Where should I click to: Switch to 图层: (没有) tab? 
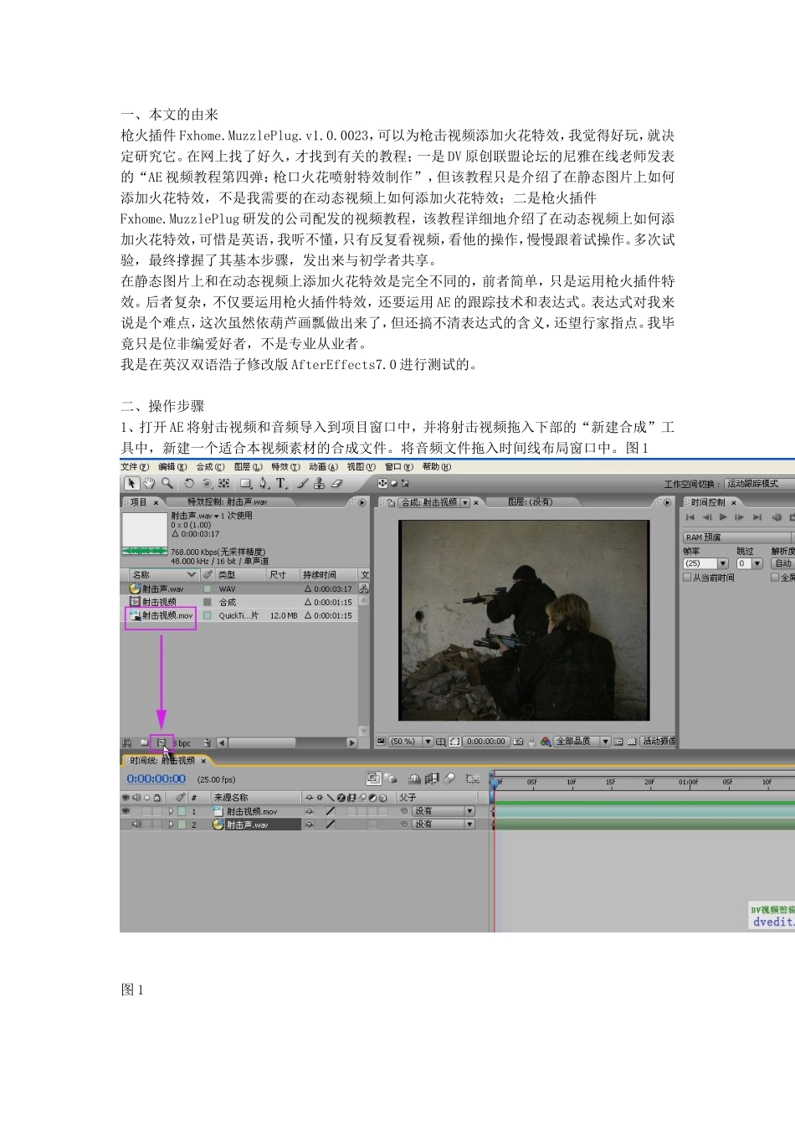click(x=531, y=502)
